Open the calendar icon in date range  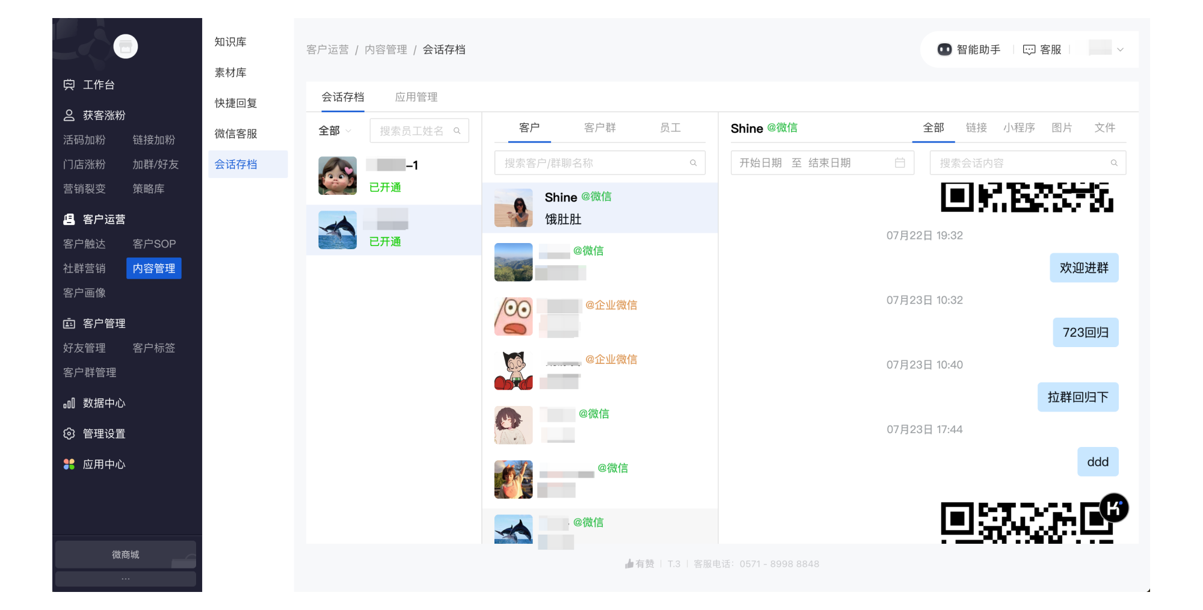[x=900, y=163]
